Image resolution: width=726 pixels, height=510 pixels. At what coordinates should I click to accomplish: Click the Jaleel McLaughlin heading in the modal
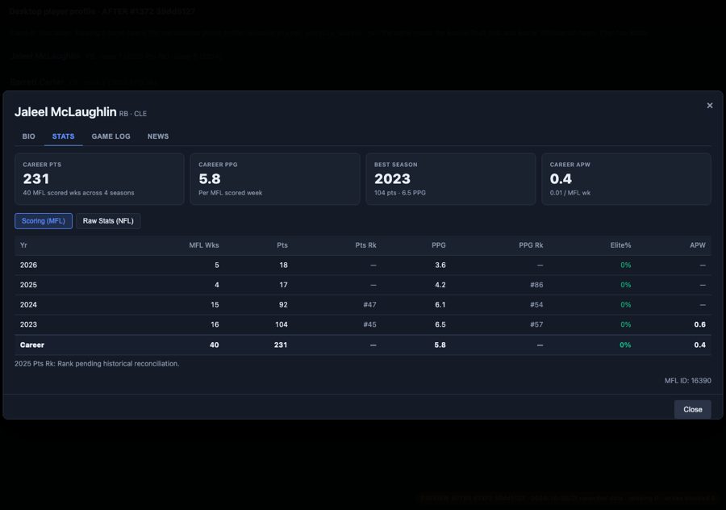65,112
